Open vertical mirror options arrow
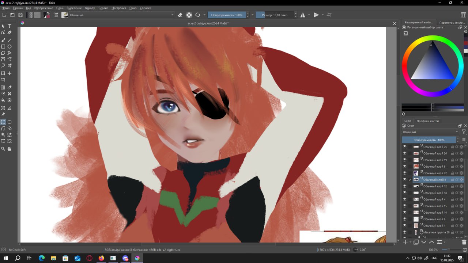Image resolution: width=468 pixels, height=263 pixels. [x=322, y=15]
